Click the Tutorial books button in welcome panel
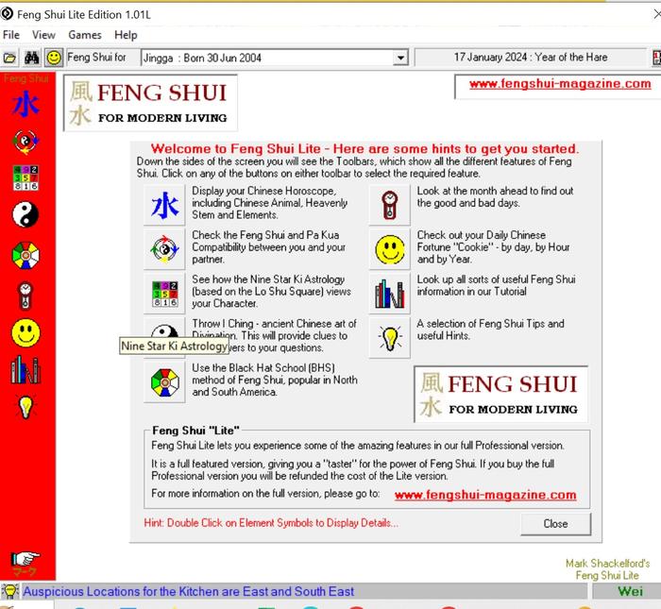Viewport: 661px width, 609px height. click(x=390, y=294)
